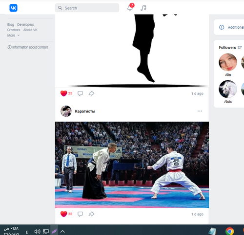Click the 1 d ago timestamp on silhouette post
The width and height of the screenshot is (244, 235).
pos(197,93)
